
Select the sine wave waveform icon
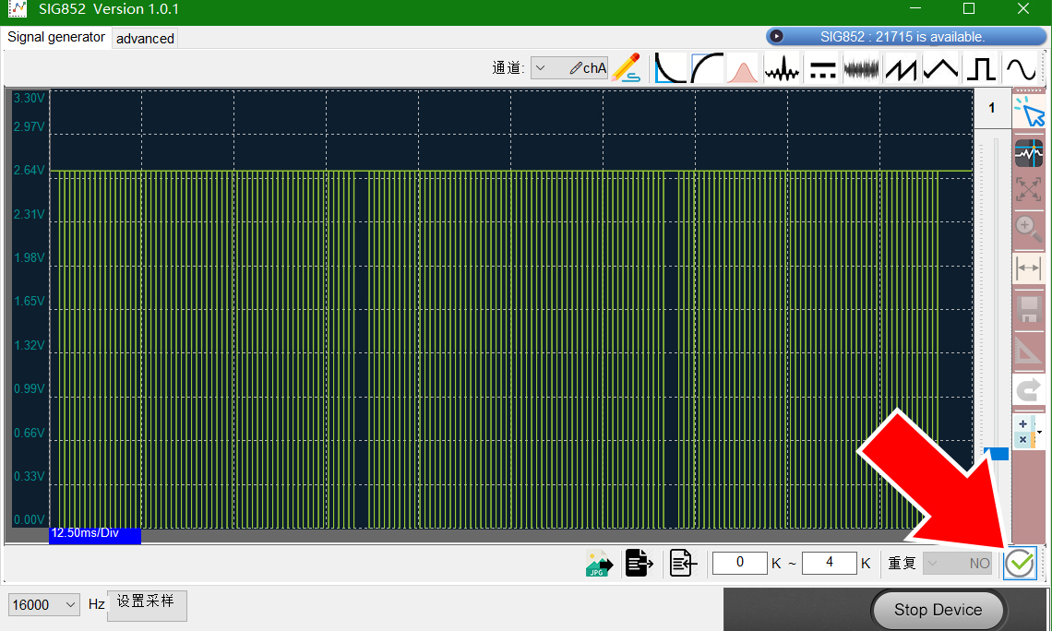[1022, 68]
